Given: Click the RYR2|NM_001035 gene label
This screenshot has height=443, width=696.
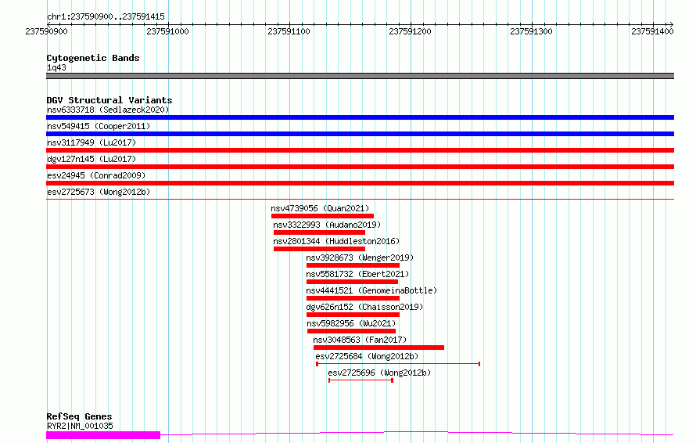Looking at the screenshot, I should click(x=80, y=426).
